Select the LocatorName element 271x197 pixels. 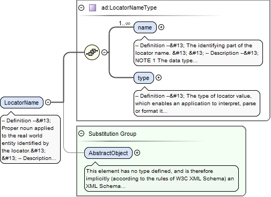point(21,103)
